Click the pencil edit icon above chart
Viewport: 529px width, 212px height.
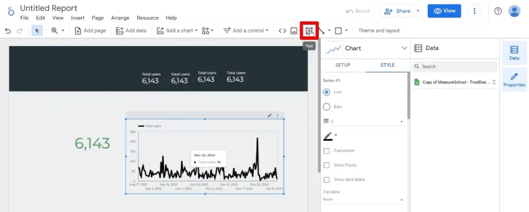[x=269, y=116]
